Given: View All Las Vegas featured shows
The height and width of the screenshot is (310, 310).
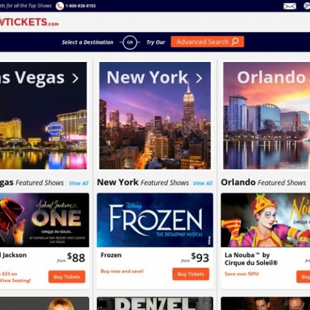Looking at the screenshot, I should 79,183.
